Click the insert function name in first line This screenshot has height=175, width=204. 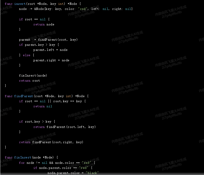click(x=19, y=4)
